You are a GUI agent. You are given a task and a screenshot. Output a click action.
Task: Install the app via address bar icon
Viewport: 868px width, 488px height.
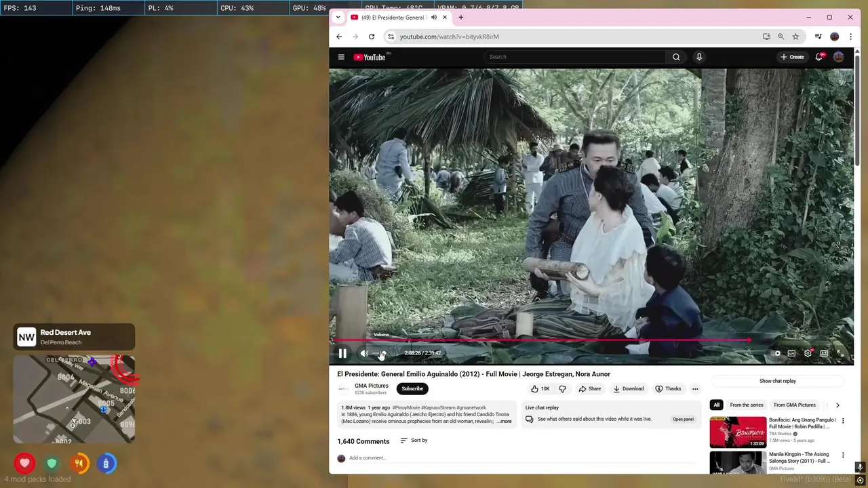point(766,37)
